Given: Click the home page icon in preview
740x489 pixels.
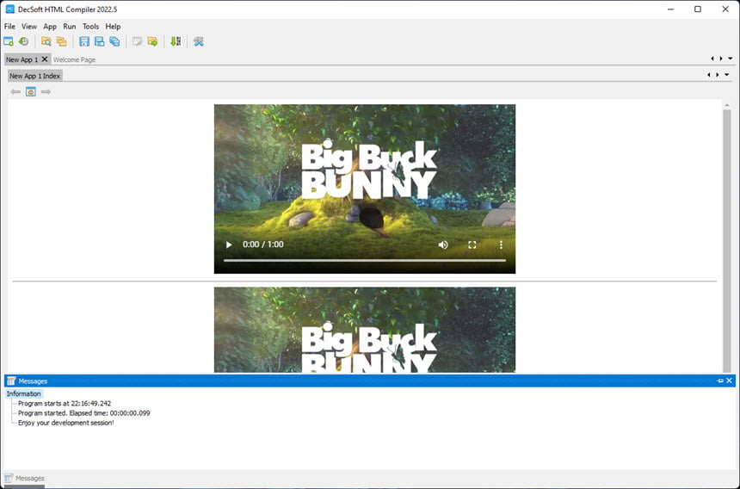Looking at the screenshot, I should [x=31, y=91].
